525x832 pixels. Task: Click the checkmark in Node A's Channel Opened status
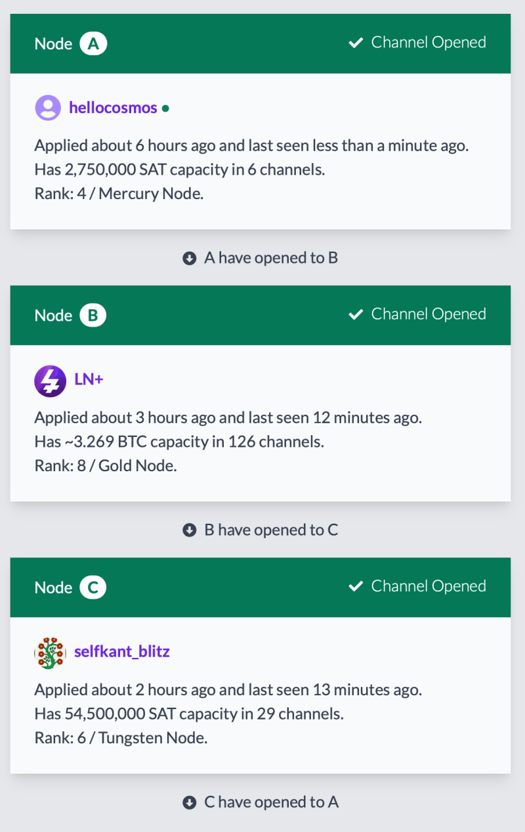tap(356, 43)
